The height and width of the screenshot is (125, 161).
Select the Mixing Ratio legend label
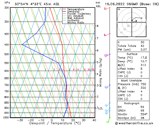pos(76,22)
